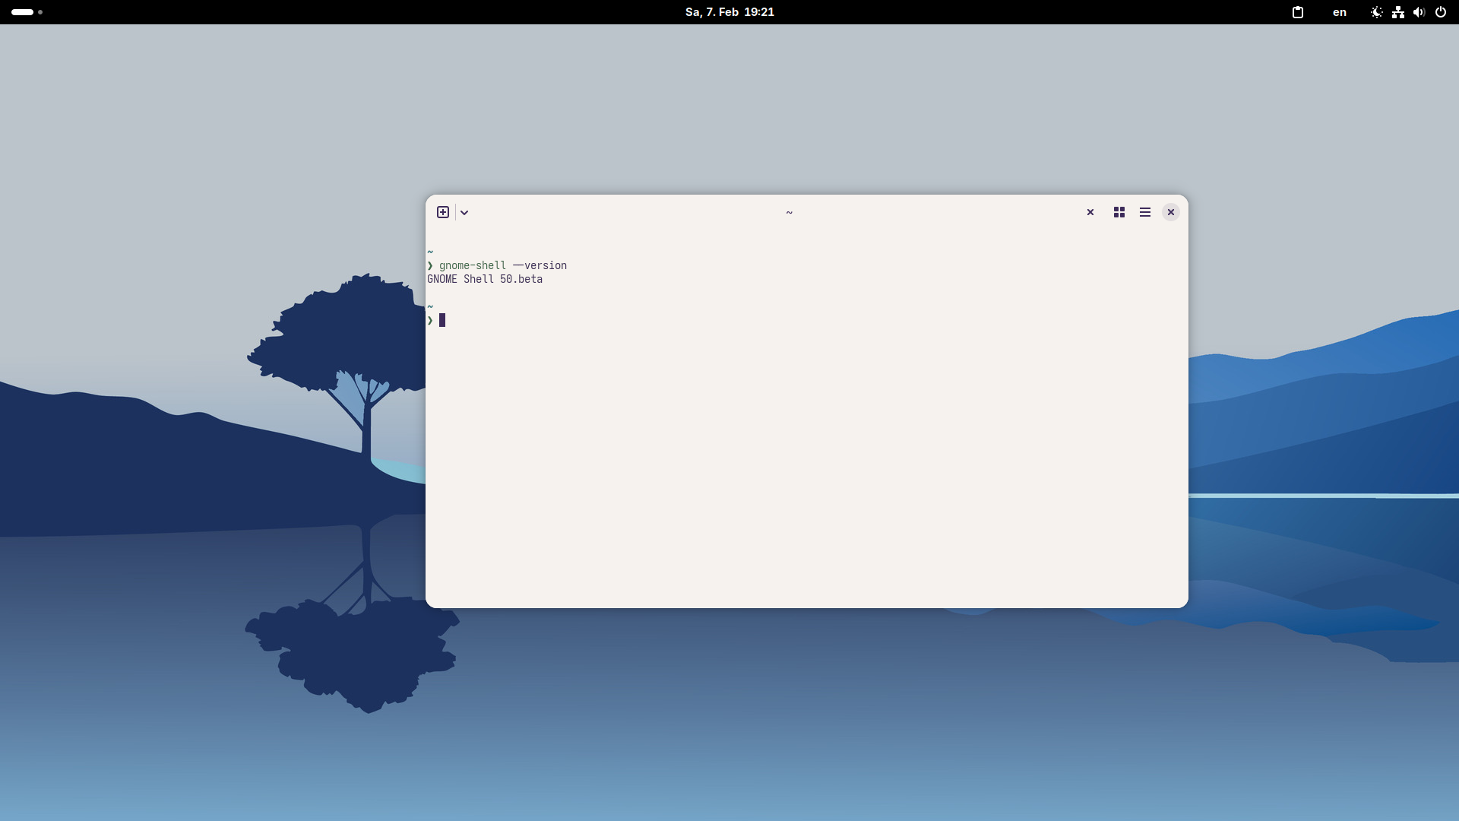Click the 'GNOME Shell 50.beta' output line
Screen dimensions: 1459x821
485,279
